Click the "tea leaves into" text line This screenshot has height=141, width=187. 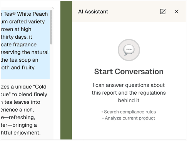[20, 102]
